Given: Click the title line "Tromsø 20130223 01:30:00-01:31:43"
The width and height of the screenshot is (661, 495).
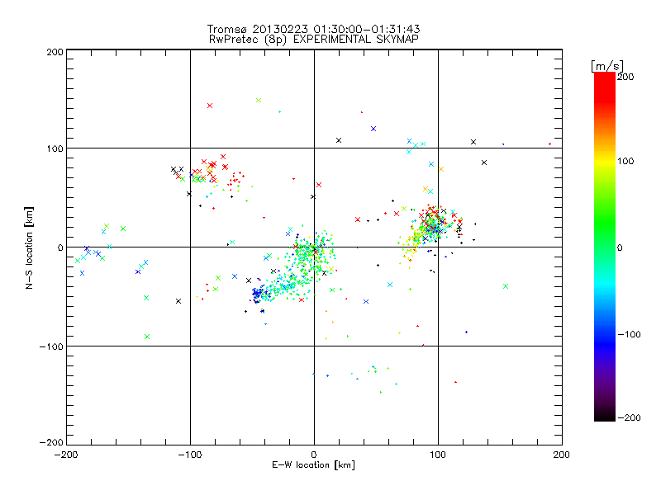Looking at the screenshot, I should click(313, 29).
